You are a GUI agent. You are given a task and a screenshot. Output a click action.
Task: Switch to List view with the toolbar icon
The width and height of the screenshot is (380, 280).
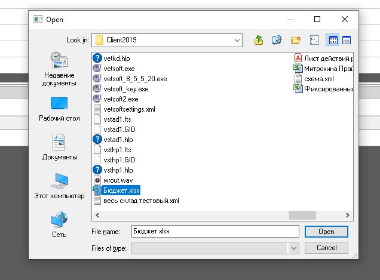[x=314, y=40]
